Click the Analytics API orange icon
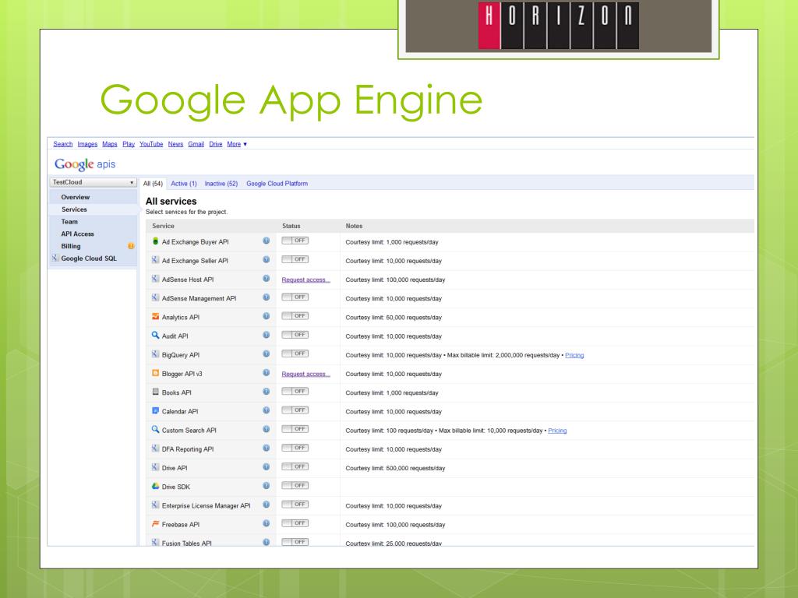 [155, 316]
